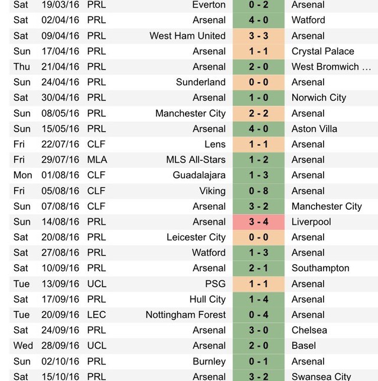Click the truncated West Bromwich opponent name
The height and width of the screenshot is (381, 378).
click(x=331, y=67)
